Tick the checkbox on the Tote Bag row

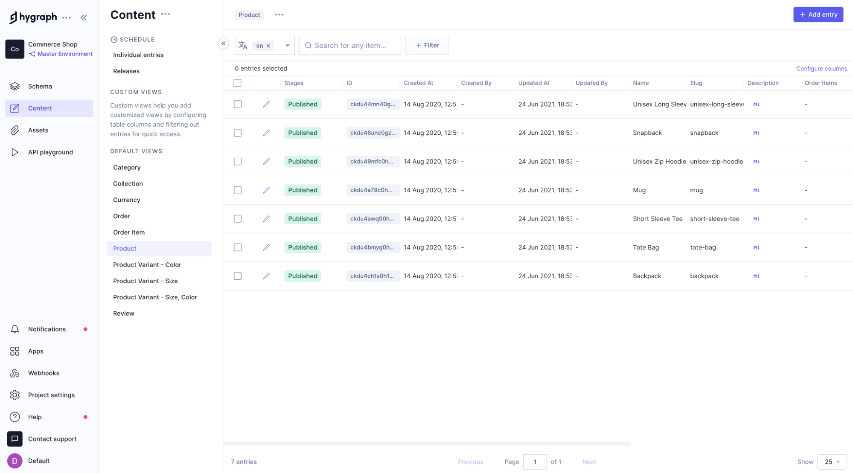click(x=238, y=247)
